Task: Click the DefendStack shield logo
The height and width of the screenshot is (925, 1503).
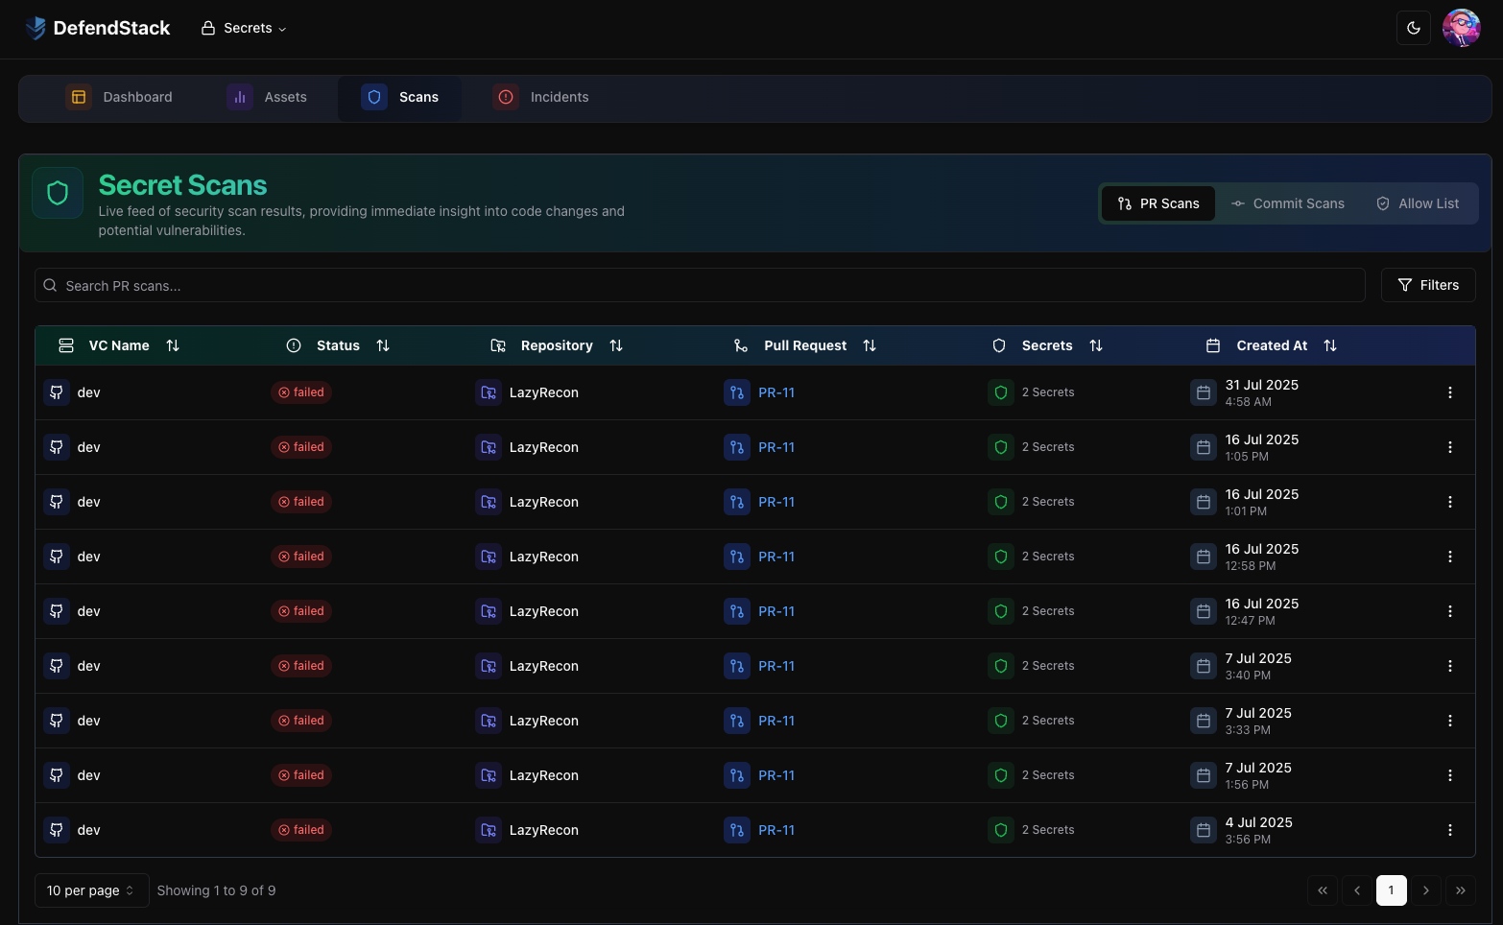Action: 36,28
